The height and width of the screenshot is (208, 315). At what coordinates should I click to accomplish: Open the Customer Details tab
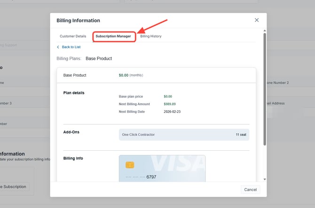[73, 36]
